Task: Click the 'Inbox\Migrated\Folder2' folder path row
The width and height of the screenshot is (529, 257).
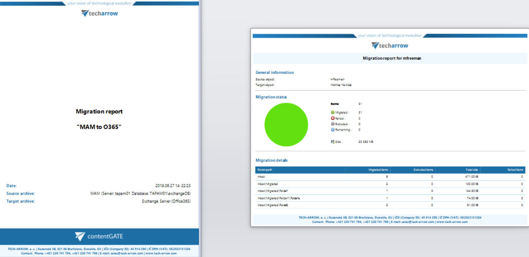Action: (x=390, y=205)
